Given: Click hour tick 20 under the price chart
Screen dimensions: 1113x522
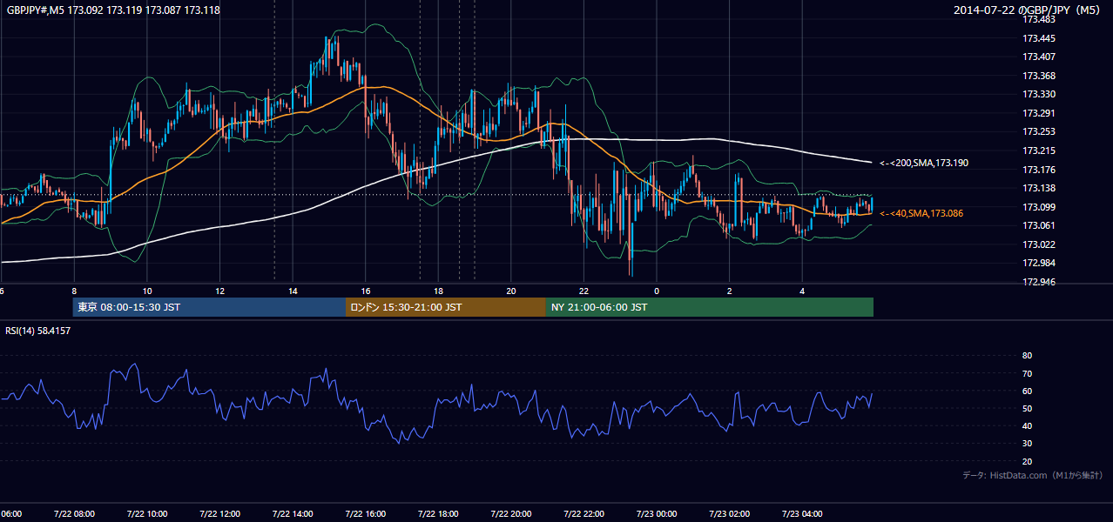Looking at the screenshot, I should 511,291.
